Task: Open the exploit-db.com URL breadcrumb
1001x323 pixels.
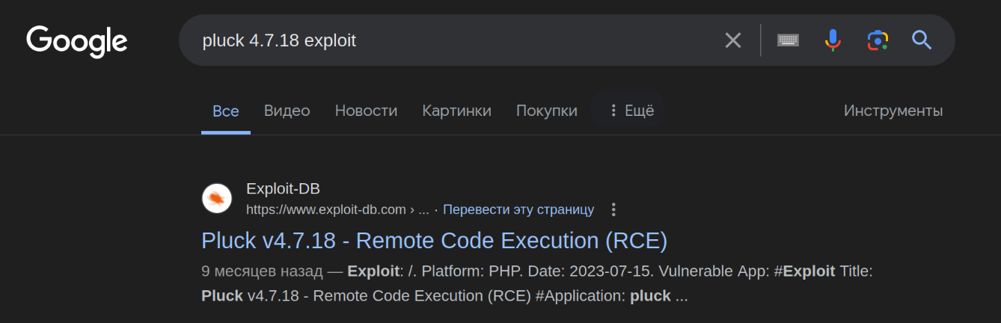Action: click(x=337, y=209)
